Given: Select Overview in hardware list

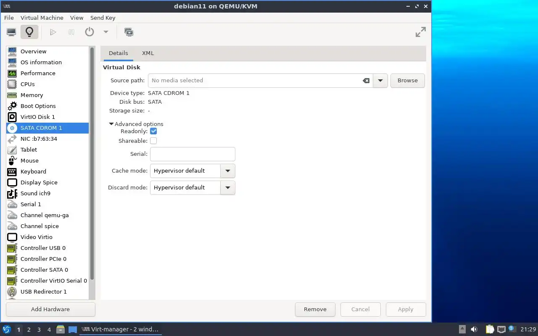Looking at the screenshot, I should [x=47, y=51].
